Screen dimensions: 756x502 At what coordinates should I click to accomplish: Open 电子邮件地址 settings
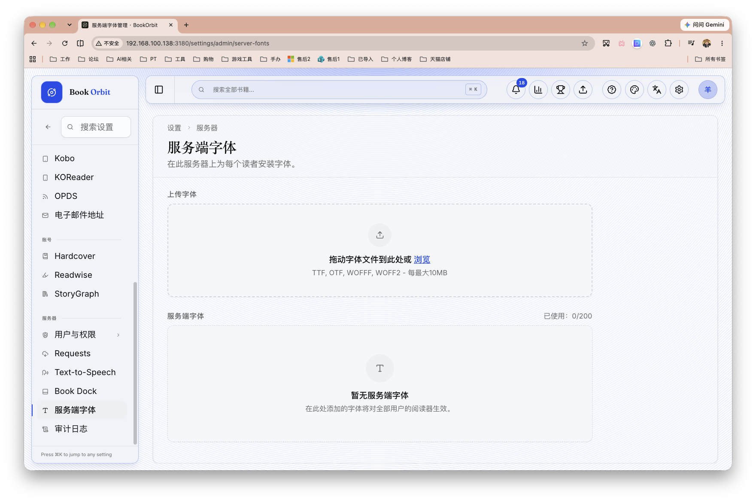click(x=82, y=215)
